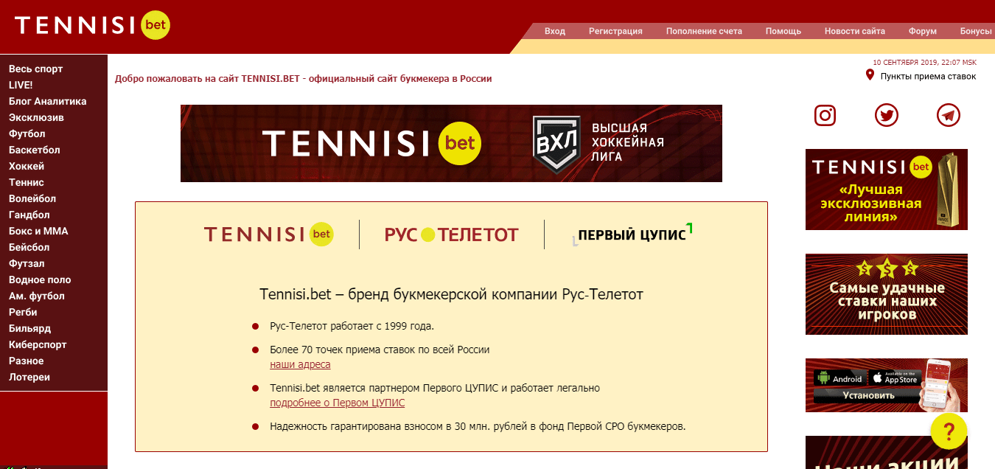Screen dimensions: 995x469
Task: Click the ВХЛ Высшая хоккейная лига banner
Action: (x=451, y=143)
